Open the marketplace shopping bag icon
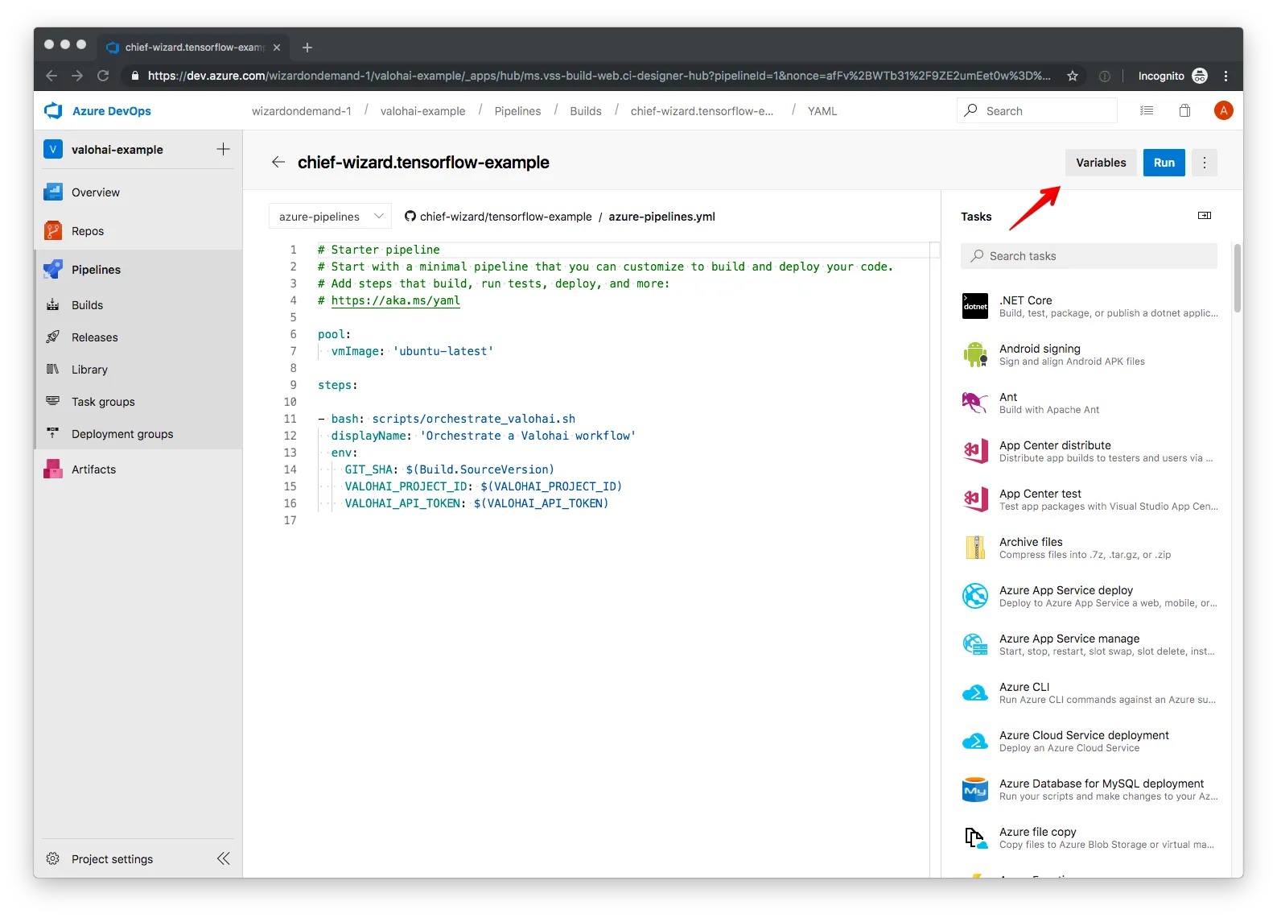 coord(1184,111)
